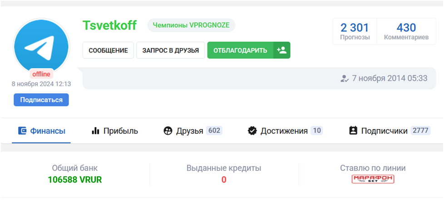Click the ball icon beside Друзья
444x212 pixels.
click(x=168, y=131)
